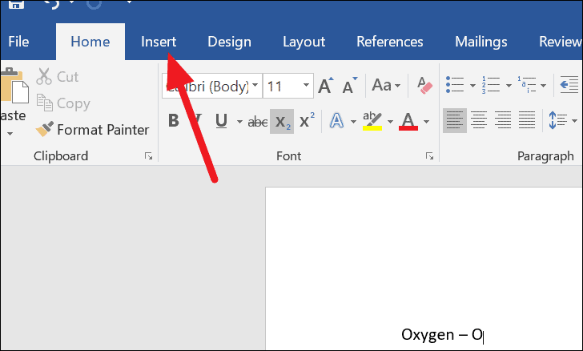Toggle Subscript formatting

[x=282, y=122]
